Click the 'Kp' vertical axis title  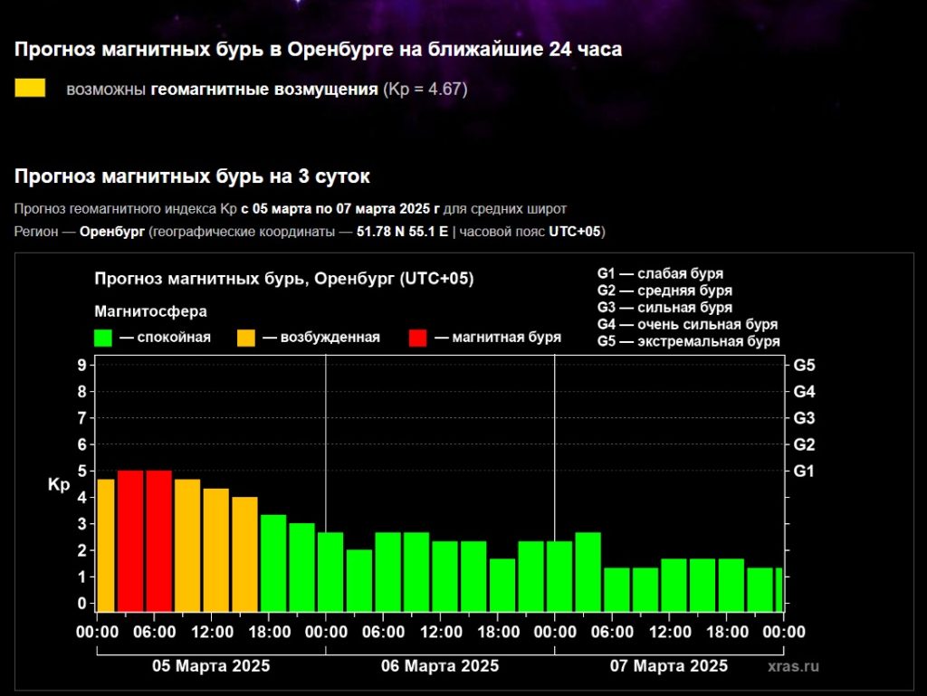[58, 485]
